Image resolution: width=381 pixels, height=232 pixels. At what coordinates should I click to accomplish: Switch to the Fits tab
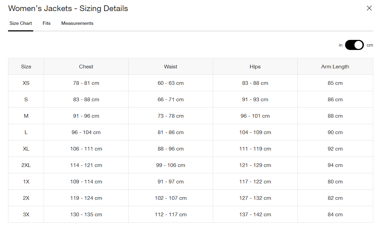tap(47, 23)
